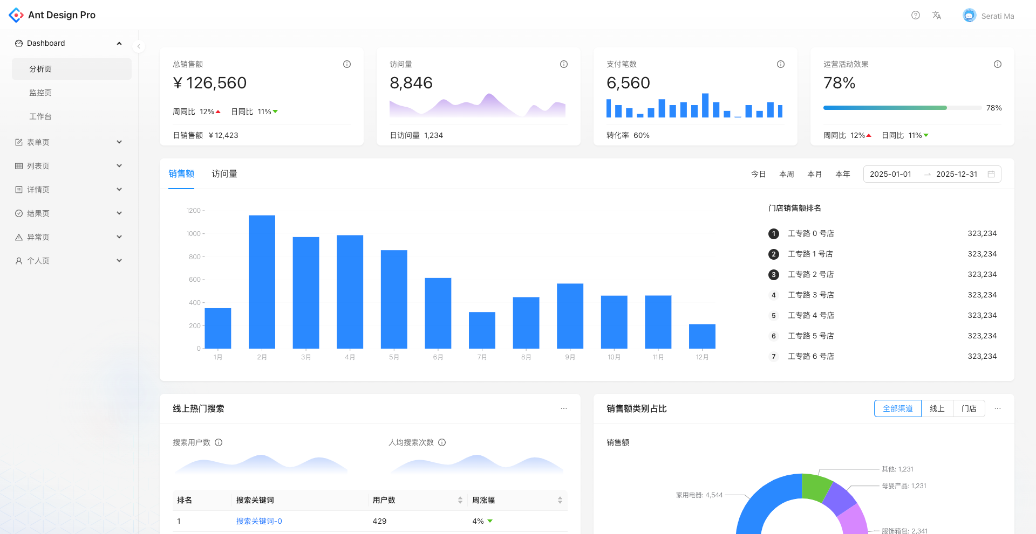Collapse the Dashboard menu chevron
1036x534 pixels.
pyautogui.click(x=119, y=43)
